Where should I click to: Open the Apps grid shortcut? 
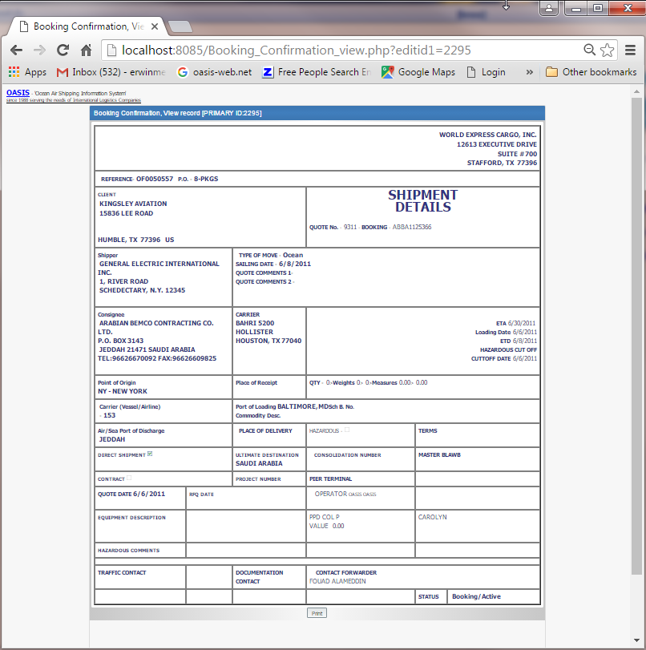(x=27, y=72)
